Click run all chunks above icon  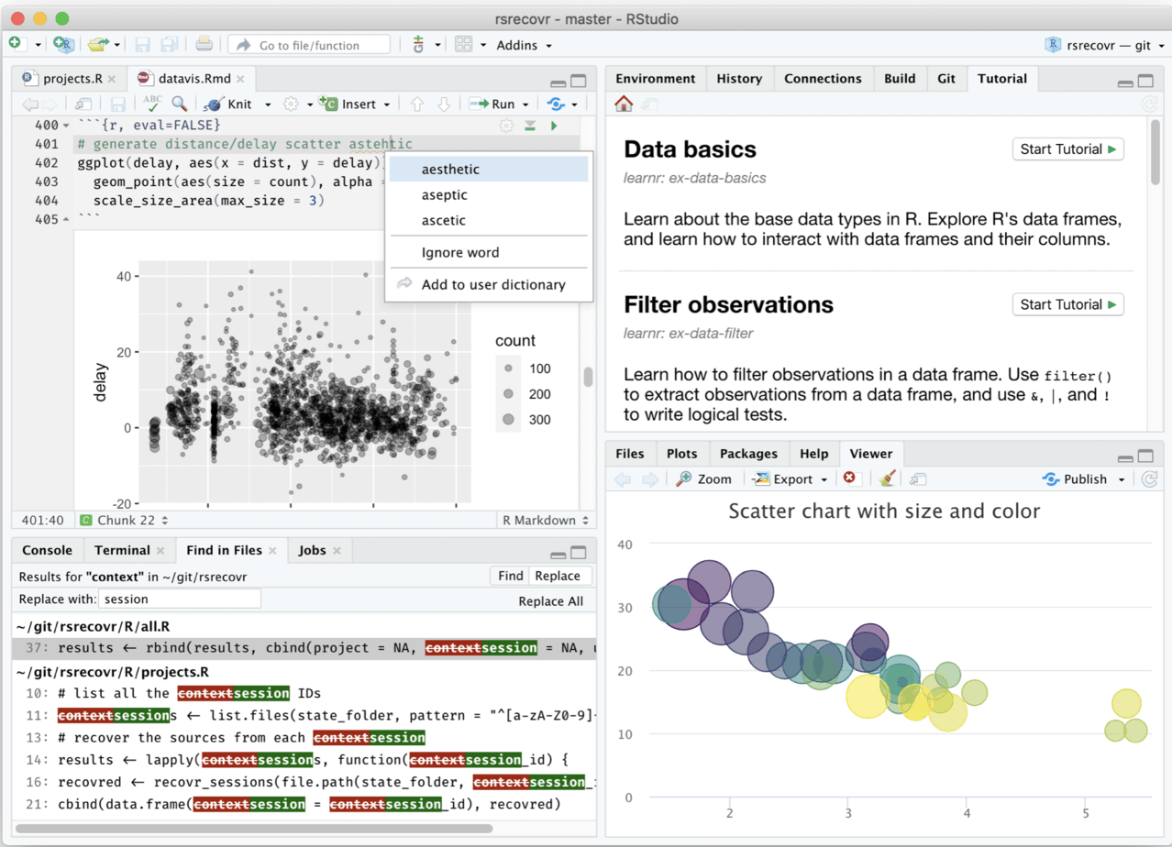pos(529,126)
